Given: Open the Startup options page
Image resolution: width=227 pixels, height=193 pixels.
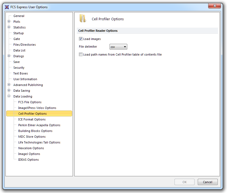Looking at the screenshot, I should pyautogui.click(x=18, y=33).
